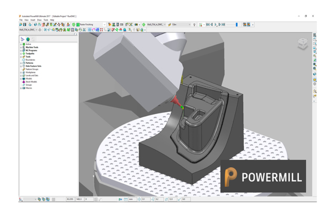Click the mm units field in status bar

[x=132, y=199]
